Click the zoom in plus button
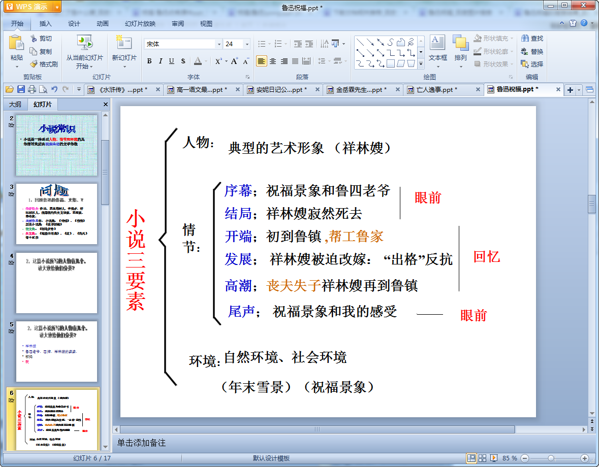The height and width of the screenshot is (467, 599). (584, 458)
